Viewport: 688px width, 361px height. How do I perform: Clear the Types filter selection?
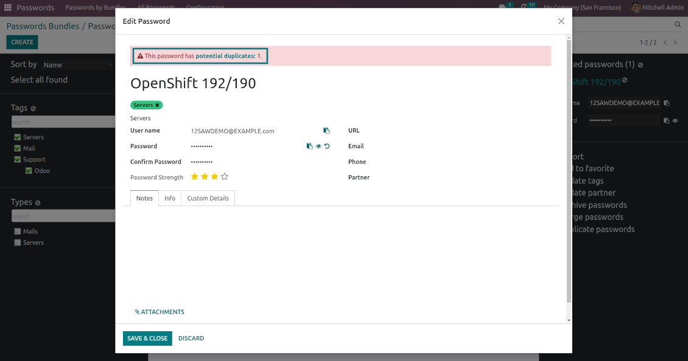tap(38, 203)
